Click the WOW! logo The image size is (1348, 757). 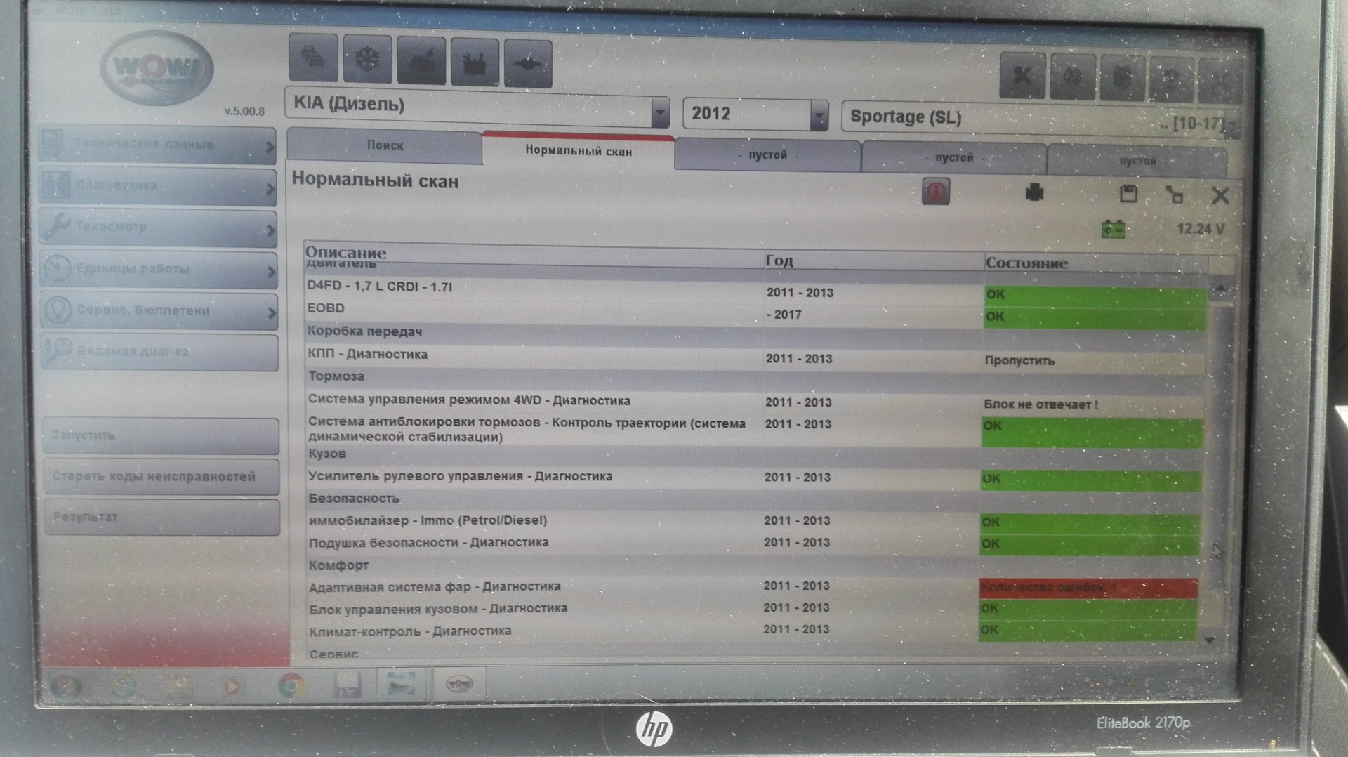[x=156, y=69]
